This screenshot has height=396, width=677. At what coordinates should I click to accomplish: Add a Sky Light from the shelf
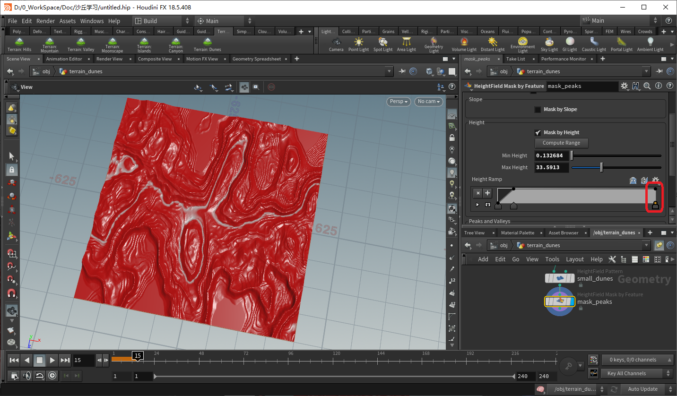click(549, 45)
